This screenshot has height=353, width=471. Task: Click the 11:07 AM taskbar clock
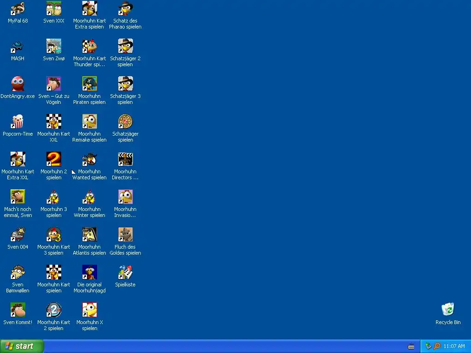454,347
